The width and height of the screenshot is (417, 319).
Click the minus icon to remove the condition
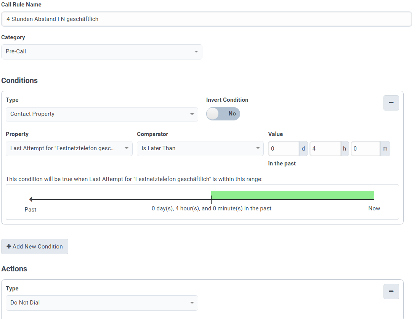coord(391,103)
